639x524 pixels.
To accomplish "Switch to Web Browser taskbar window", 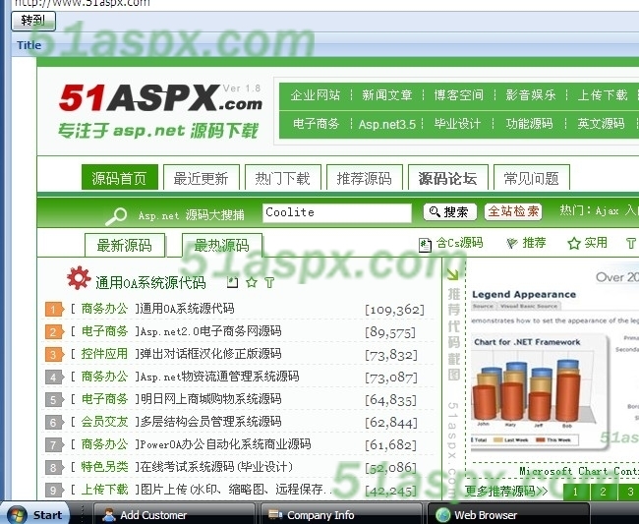I will tap(508, 514).
